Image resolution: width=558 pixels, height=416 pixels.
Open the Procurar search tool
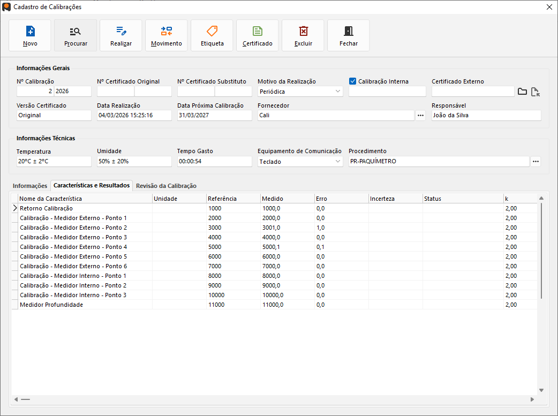pos(76,35)
